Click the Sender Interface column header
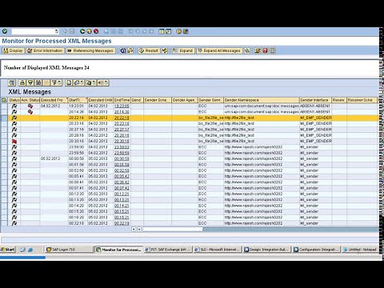Viewport: 384px width, 288px height. (315, 100)
